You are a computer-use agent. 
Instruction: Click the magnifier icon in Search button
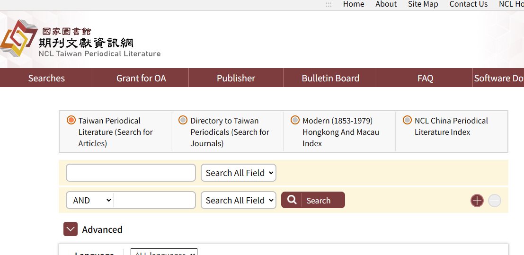(x=292, y=200)
